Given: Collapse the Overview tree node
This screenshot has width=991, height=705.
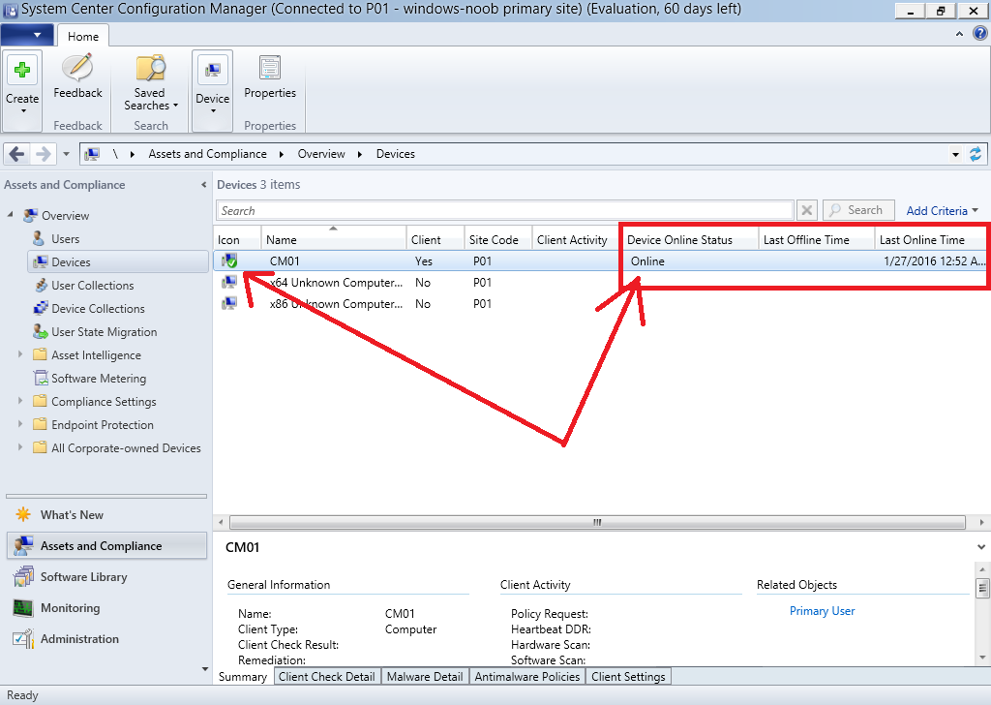Looking at the screenshot, I should click(x=10, y=215).
